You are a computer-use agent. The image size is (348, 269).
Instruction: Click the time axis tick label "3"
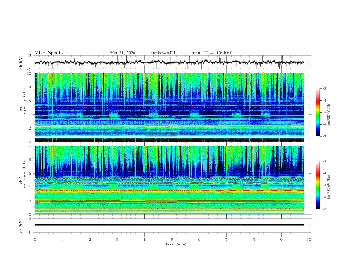tap(117, 240)
